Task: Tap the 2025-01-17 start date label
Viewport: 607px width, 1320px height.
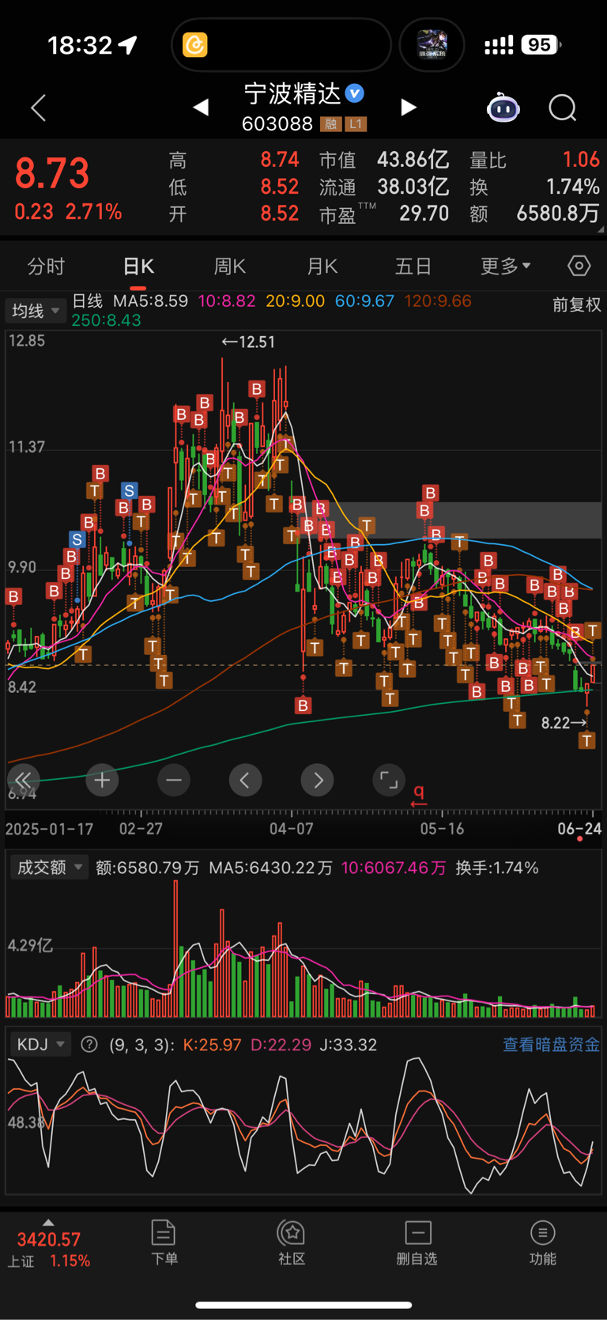Action: point(49,829)
